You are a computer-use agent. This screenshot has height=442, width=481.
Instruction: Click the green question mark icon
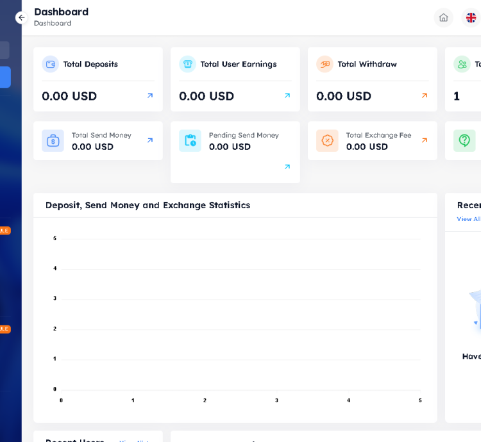464,140
